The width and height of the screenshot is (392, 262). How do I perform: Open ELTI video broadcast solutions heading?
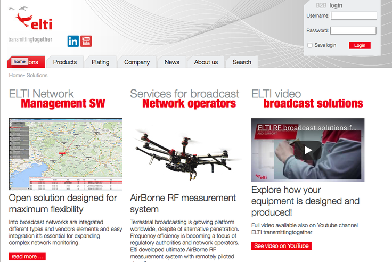point(307,99)
